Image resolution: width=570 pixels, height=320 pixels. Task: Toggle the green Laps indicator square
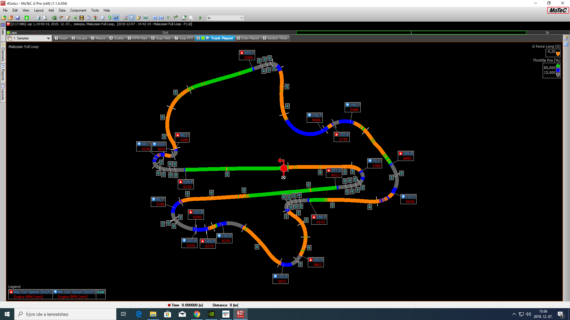(9, 33)
